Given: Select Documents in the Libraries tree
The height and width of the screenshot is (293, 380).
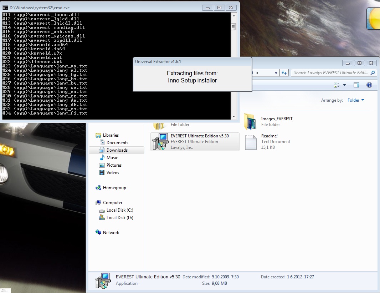Looking at the screenshot, I should pos(117,143).
